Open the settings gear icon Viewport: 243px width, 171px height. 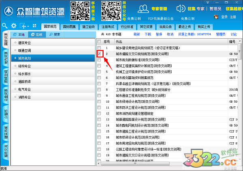click(x=14, y=26)
